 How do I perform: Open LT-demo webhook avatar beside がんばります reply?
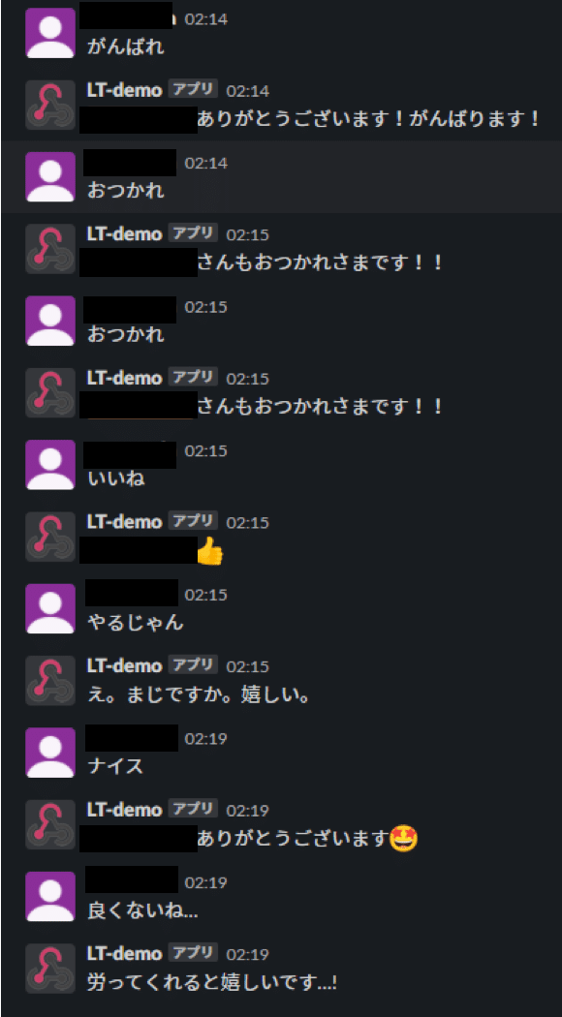click(x=50, y=105)
